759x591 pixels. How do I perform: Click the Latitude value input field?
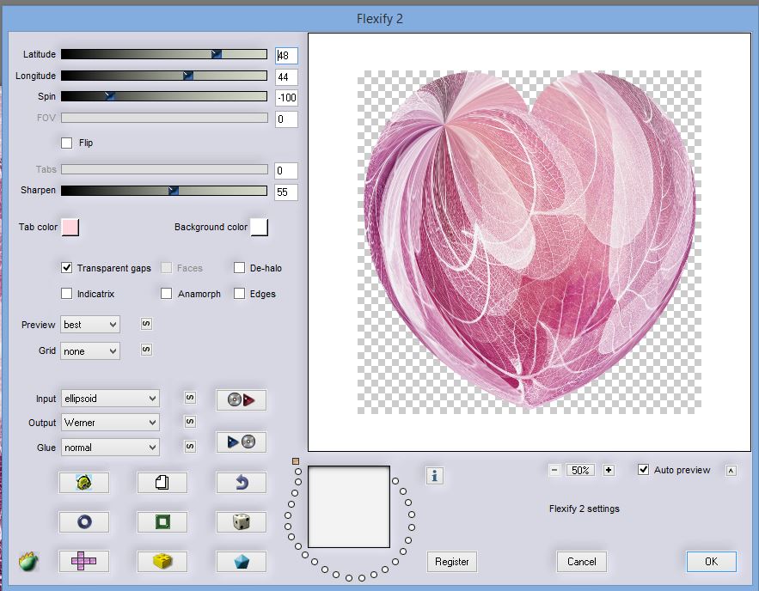pos(286,56)
